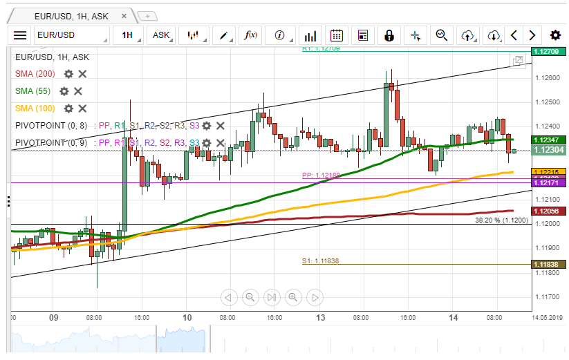569x360 pixels.
Task: Open settings for SMA (100) indicator
Action: pyautogui.click(x=68, y=108)
